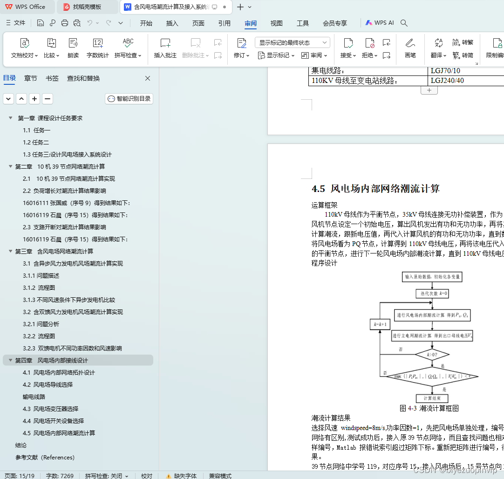Click the redo arrow icon

109,23
